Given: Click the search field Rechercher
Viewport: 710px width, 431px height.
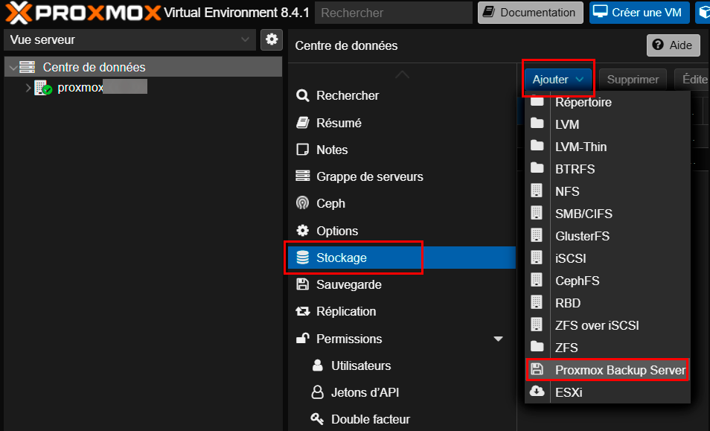Looking at the screenshot, I should (x=394, y=13).
